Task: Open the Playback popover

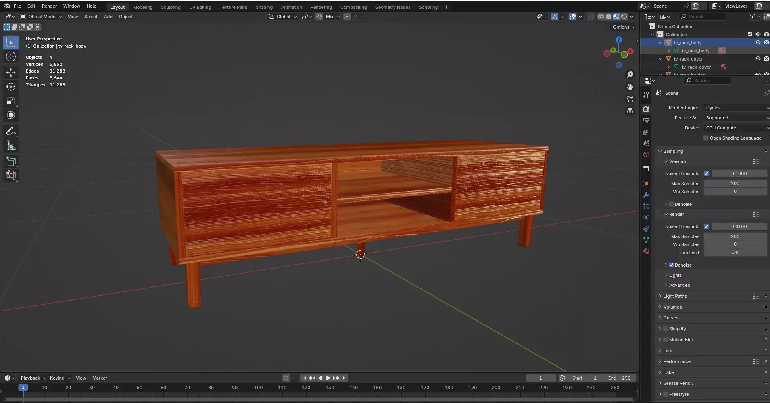Action: [33, 378]
